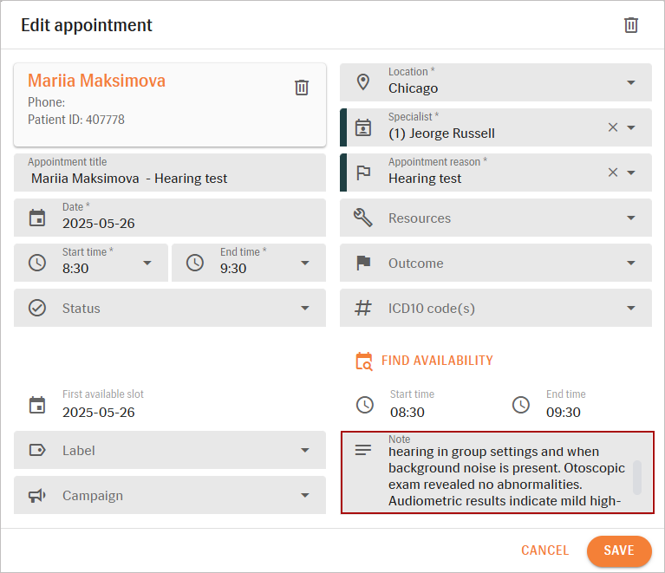Click the Note field scrollbar

(637, 477)
